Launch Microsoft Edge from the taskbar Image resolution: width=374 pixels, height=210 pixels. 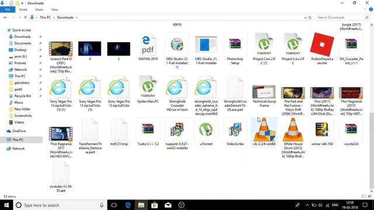(x=128, y=205)
